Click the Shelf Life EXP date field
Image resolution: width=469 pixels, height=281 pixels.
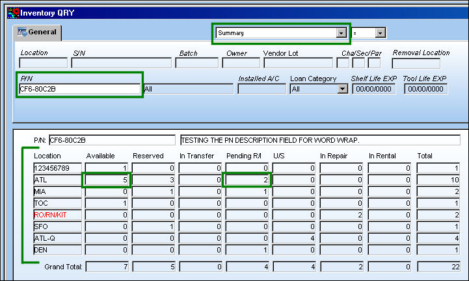374,89
